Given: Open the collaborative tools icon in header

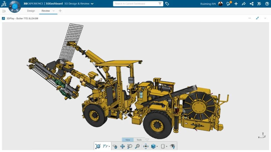Looking at the screenshot, I should point(259,3).
